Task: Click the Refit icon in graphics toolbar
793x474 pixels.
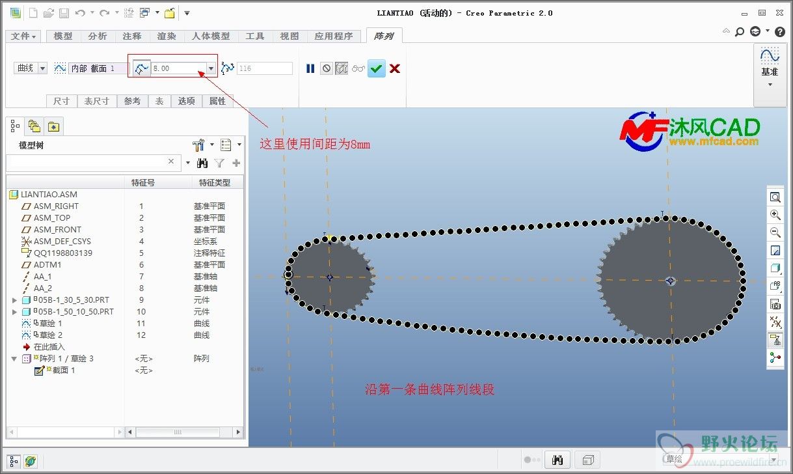Action: 775,197
